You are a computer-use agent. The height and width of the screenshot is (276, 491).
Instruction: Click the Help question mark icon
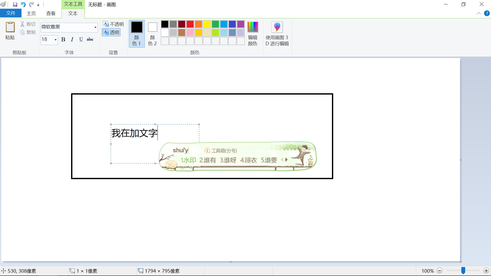coord(487,14)
